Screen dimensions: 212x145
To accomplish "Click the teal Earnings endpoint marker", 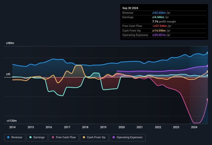I will pyautogui.click(x=208, y=75).
